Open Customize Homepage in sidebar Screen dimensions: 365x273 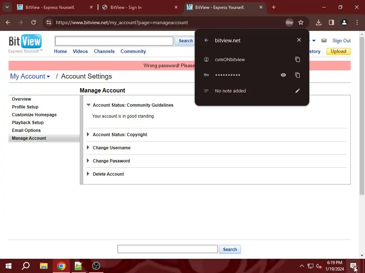coord(34,115)
